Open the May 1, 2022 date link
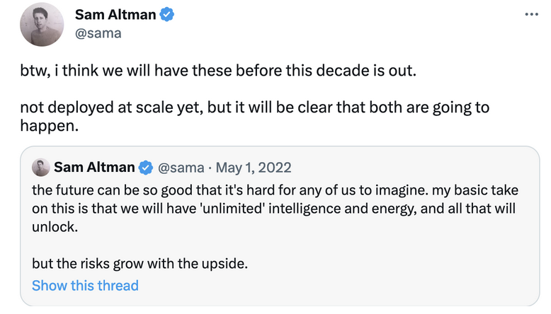The width and height of the screenshot is (551, 314). (x=254, y=168)
